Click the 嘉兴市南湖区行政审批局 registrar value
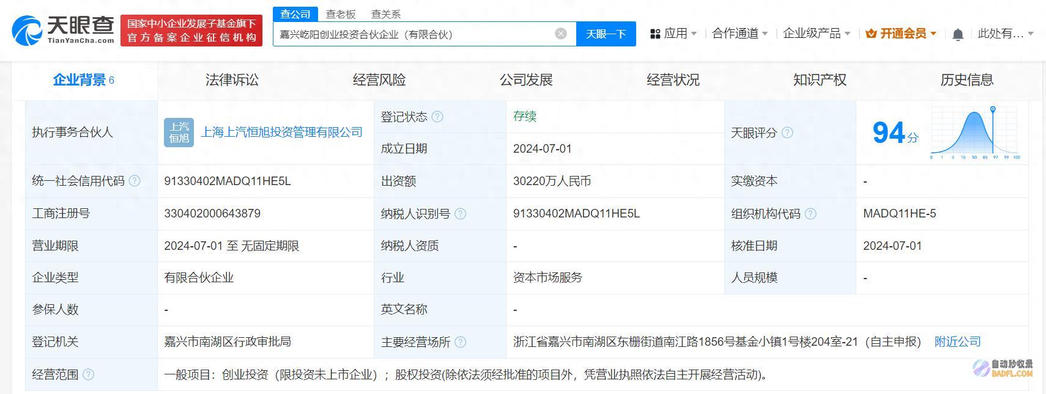1046x394 pixels. point(228,342)
